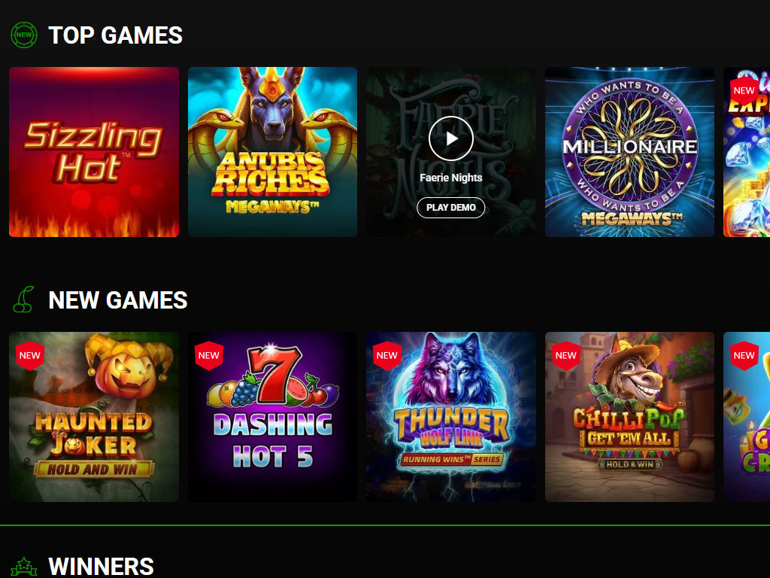Screen dimensions: 770x578
Task: Select the NEW GAMES heading
Action: (x=118, y=300)
